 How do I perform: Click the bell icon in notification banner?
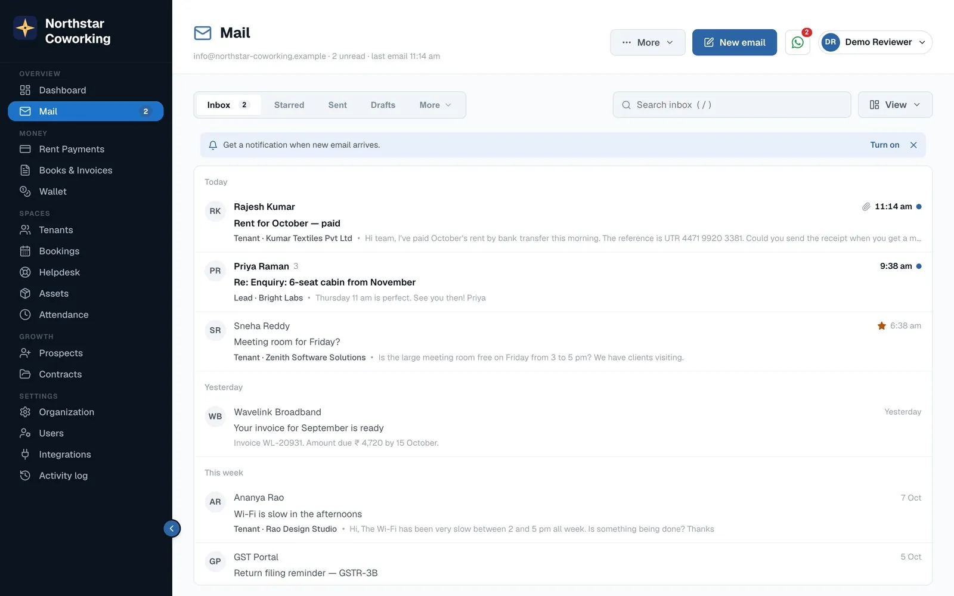[213, 145]
